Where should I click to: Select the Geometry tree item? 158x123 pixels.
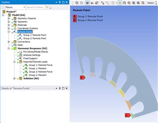pos(22,22)
